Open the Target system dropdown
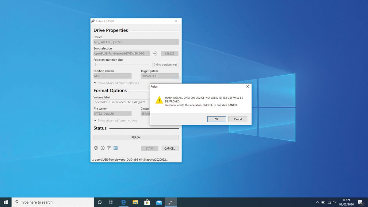 click(159, 76)
